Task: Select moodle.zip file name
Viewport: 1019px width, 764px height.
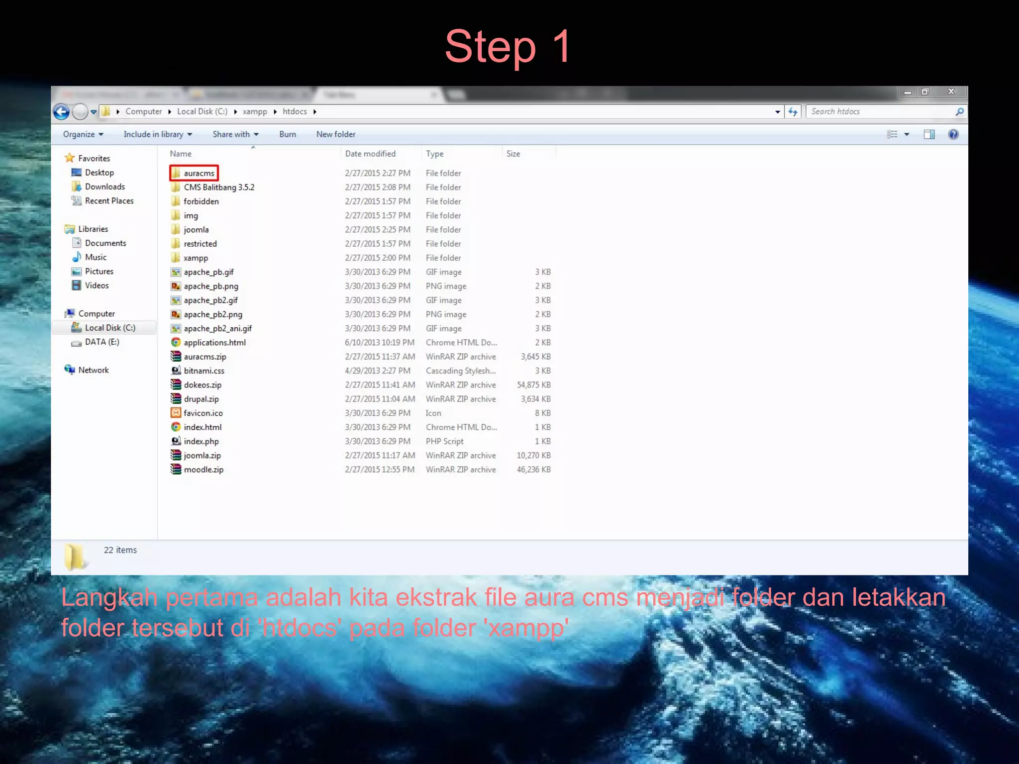Action: [x=204, y=470]
